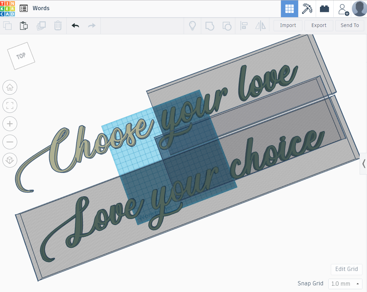Click the Send To button
The height and width of the screenshot is (292, 367).
tap(350, 26)
